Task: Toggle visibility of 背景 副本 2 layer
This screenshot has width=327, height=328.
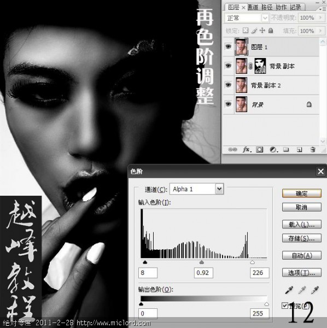Action: [x=228, y=85]
